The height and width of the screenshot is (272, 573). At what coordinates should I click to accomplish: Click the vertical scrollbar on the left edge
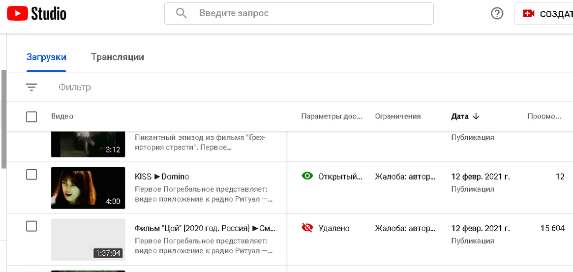pyautogui.click(x=3, y=119)
